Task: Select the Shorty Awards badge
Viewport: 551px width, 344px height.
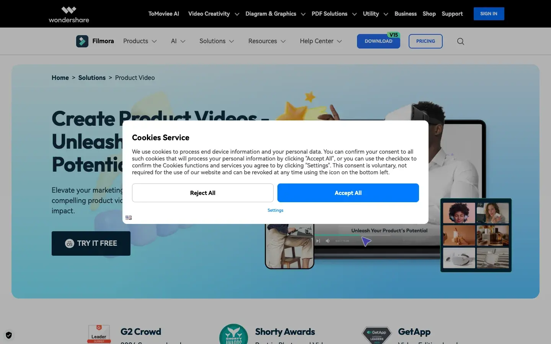Action: tap(233, 334)
